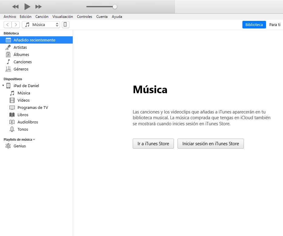
Task: Click the volume slider knob
Action: 115,7
